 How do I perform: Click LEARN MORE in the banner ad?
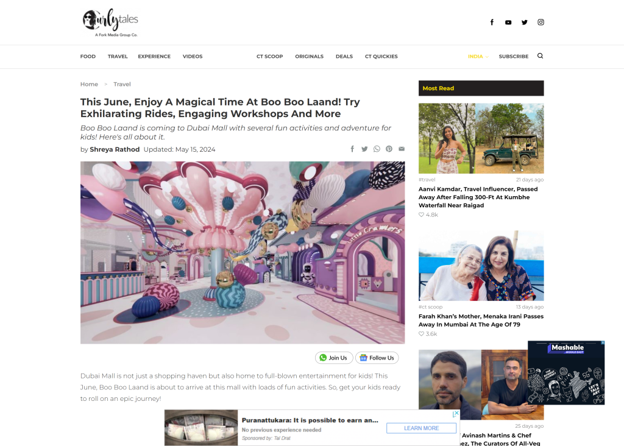(422, 428)
